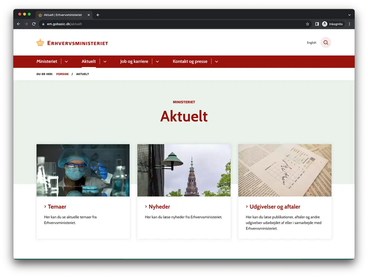Expand the Kontakt og presse submenu chevron
This screenshot has height=277, width=368.
pos(217,62)
